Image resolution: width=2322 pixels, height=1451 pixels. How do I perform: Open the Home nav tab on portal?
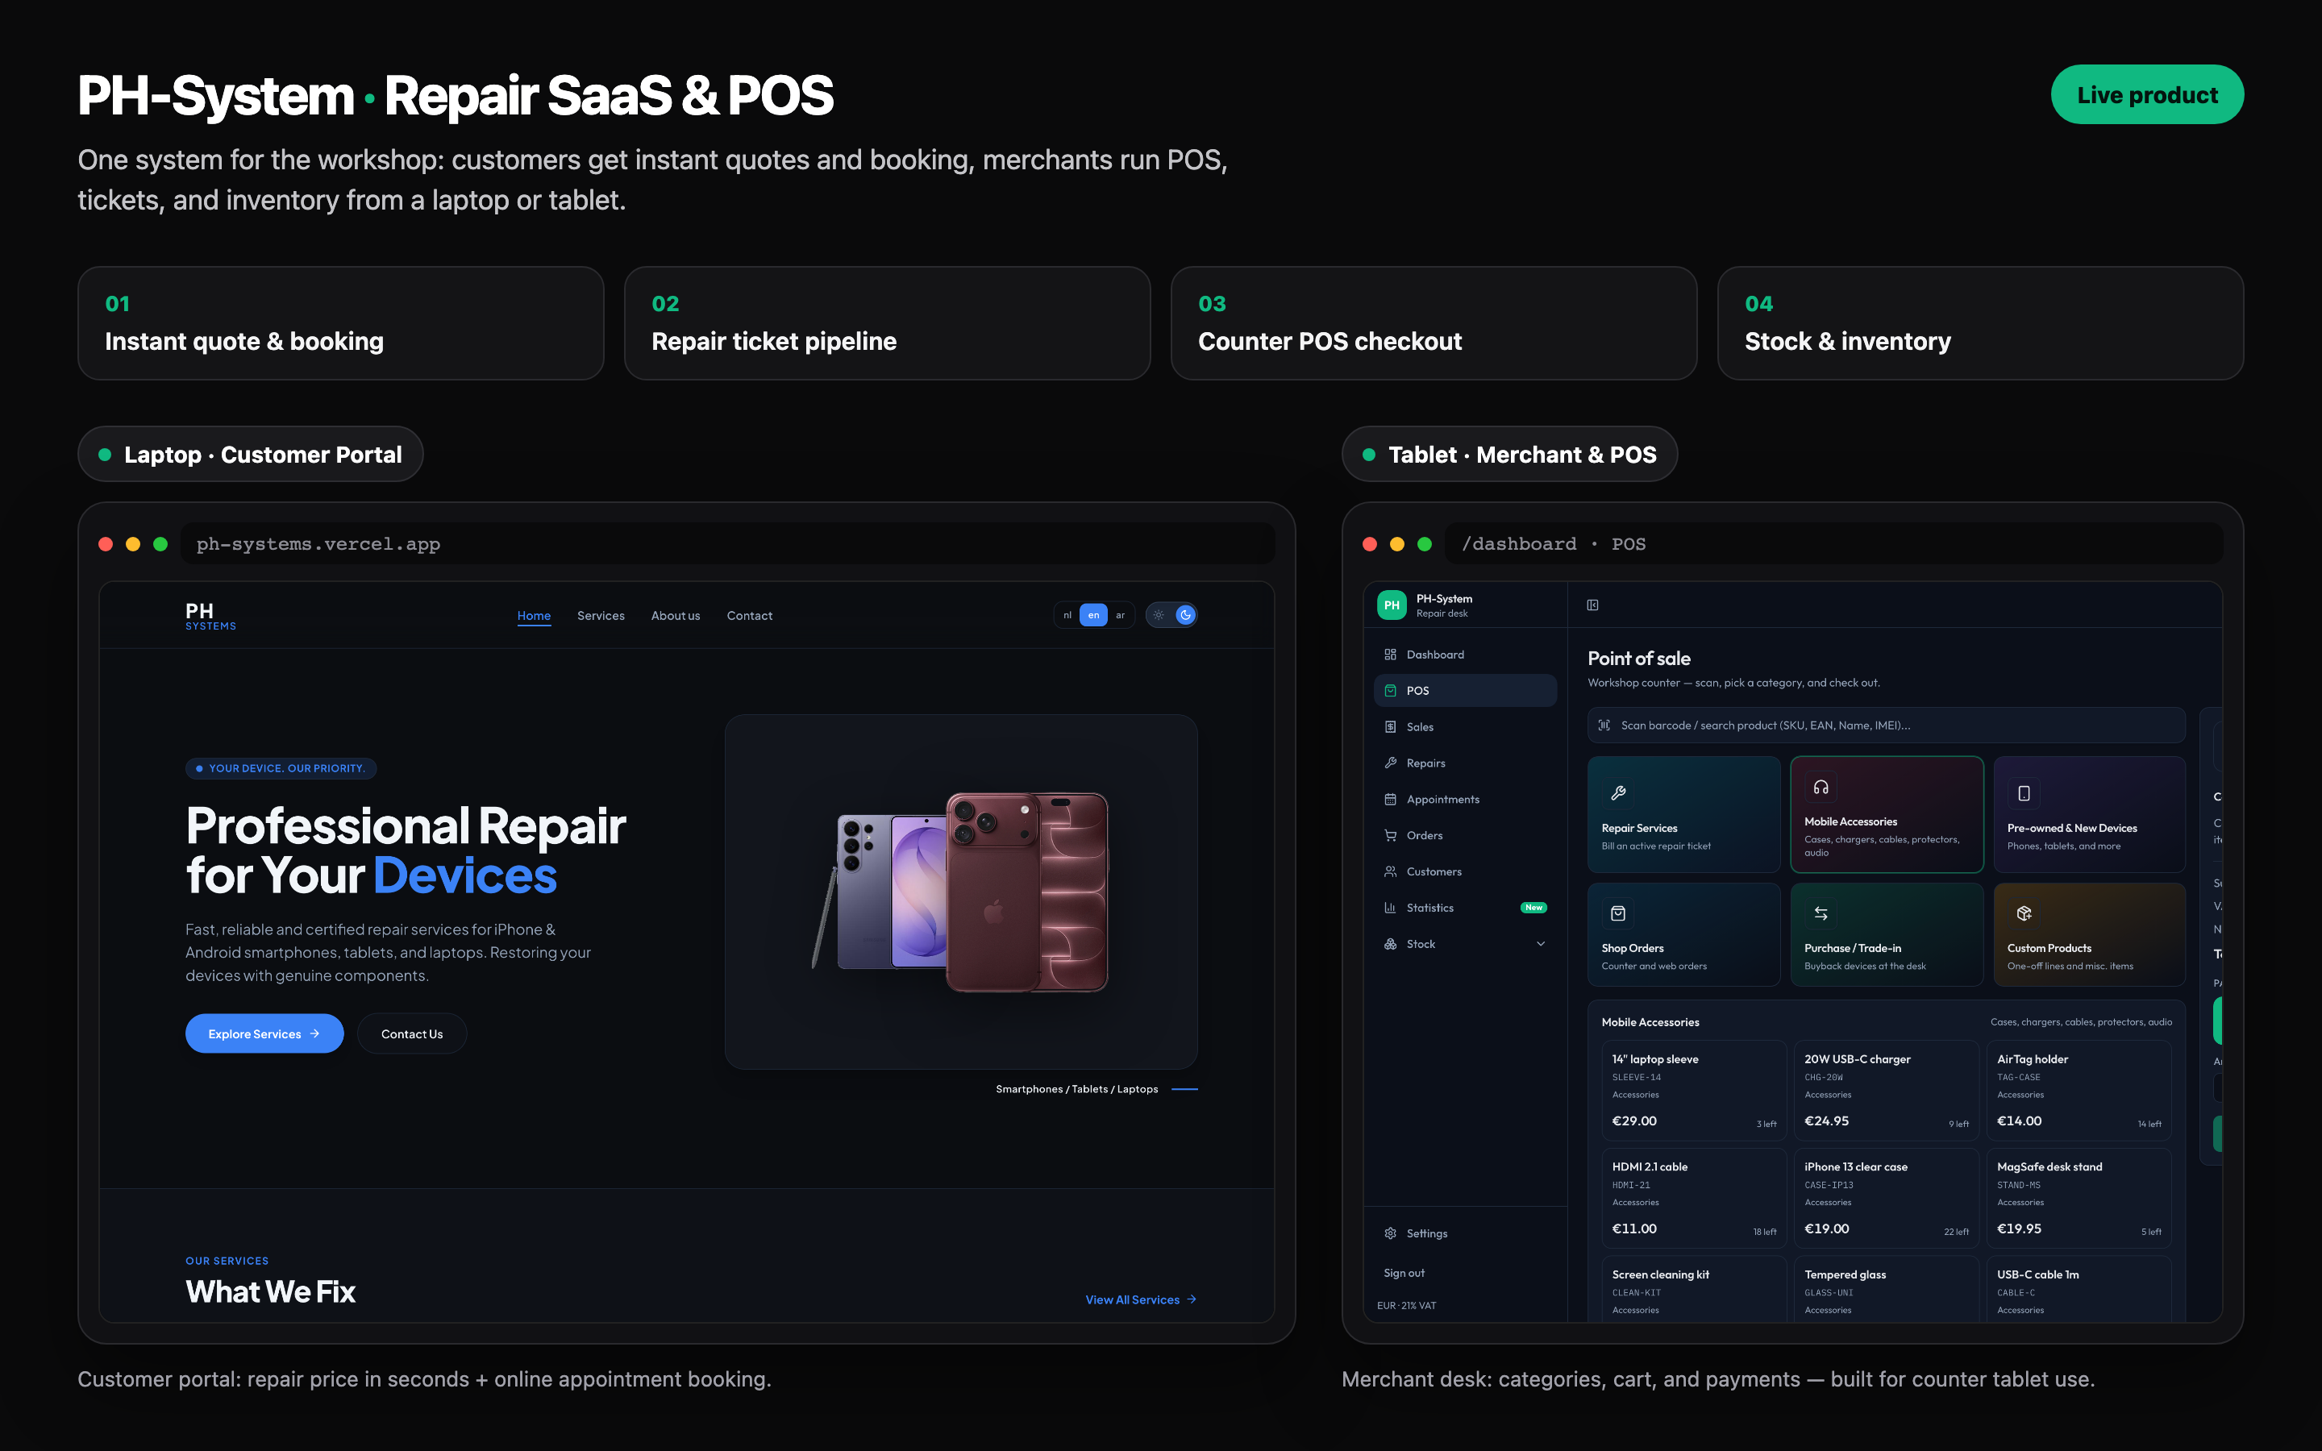[535, 616]
